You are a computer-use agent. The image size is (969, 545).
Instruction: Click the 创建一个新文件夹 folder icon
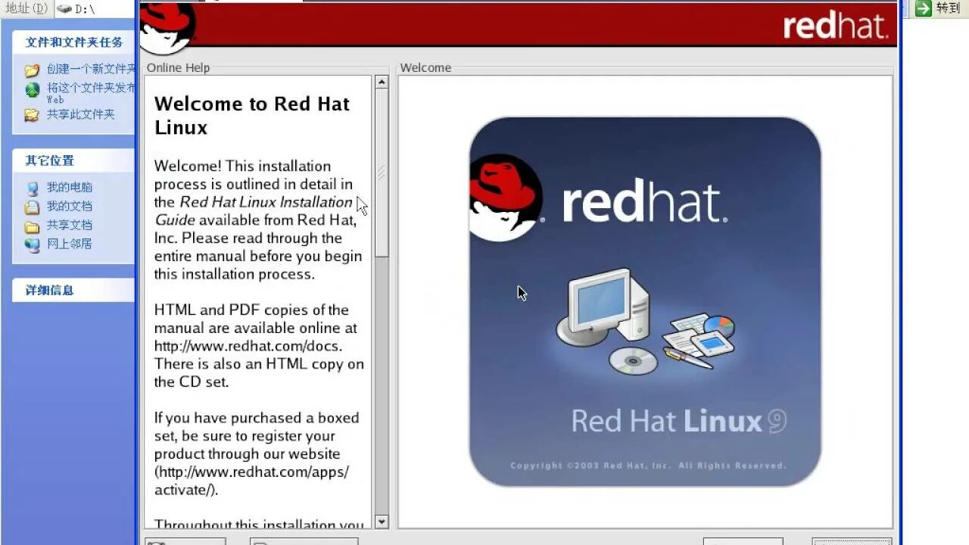point(32,70)
